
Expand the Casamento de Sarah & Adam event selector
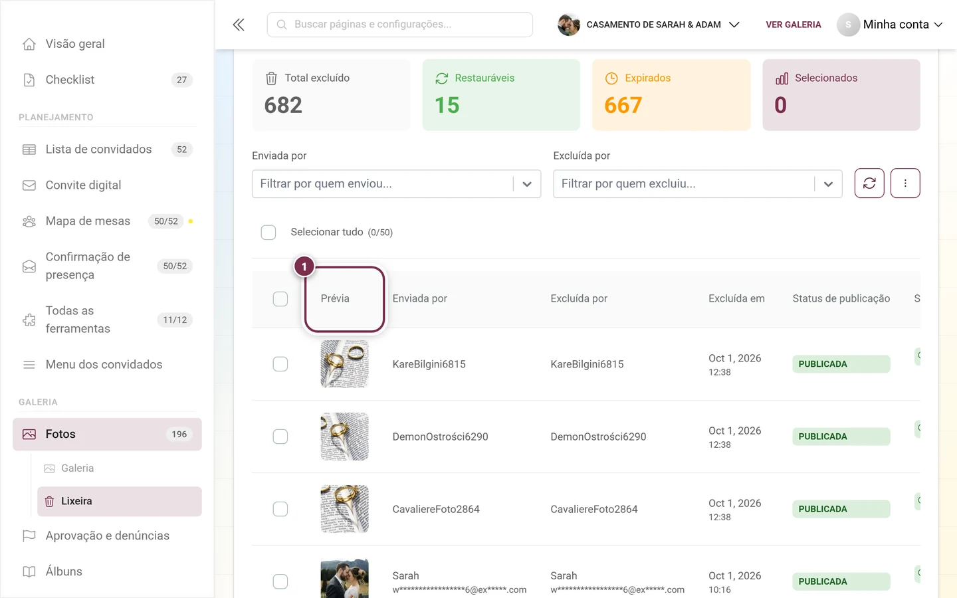649,25
